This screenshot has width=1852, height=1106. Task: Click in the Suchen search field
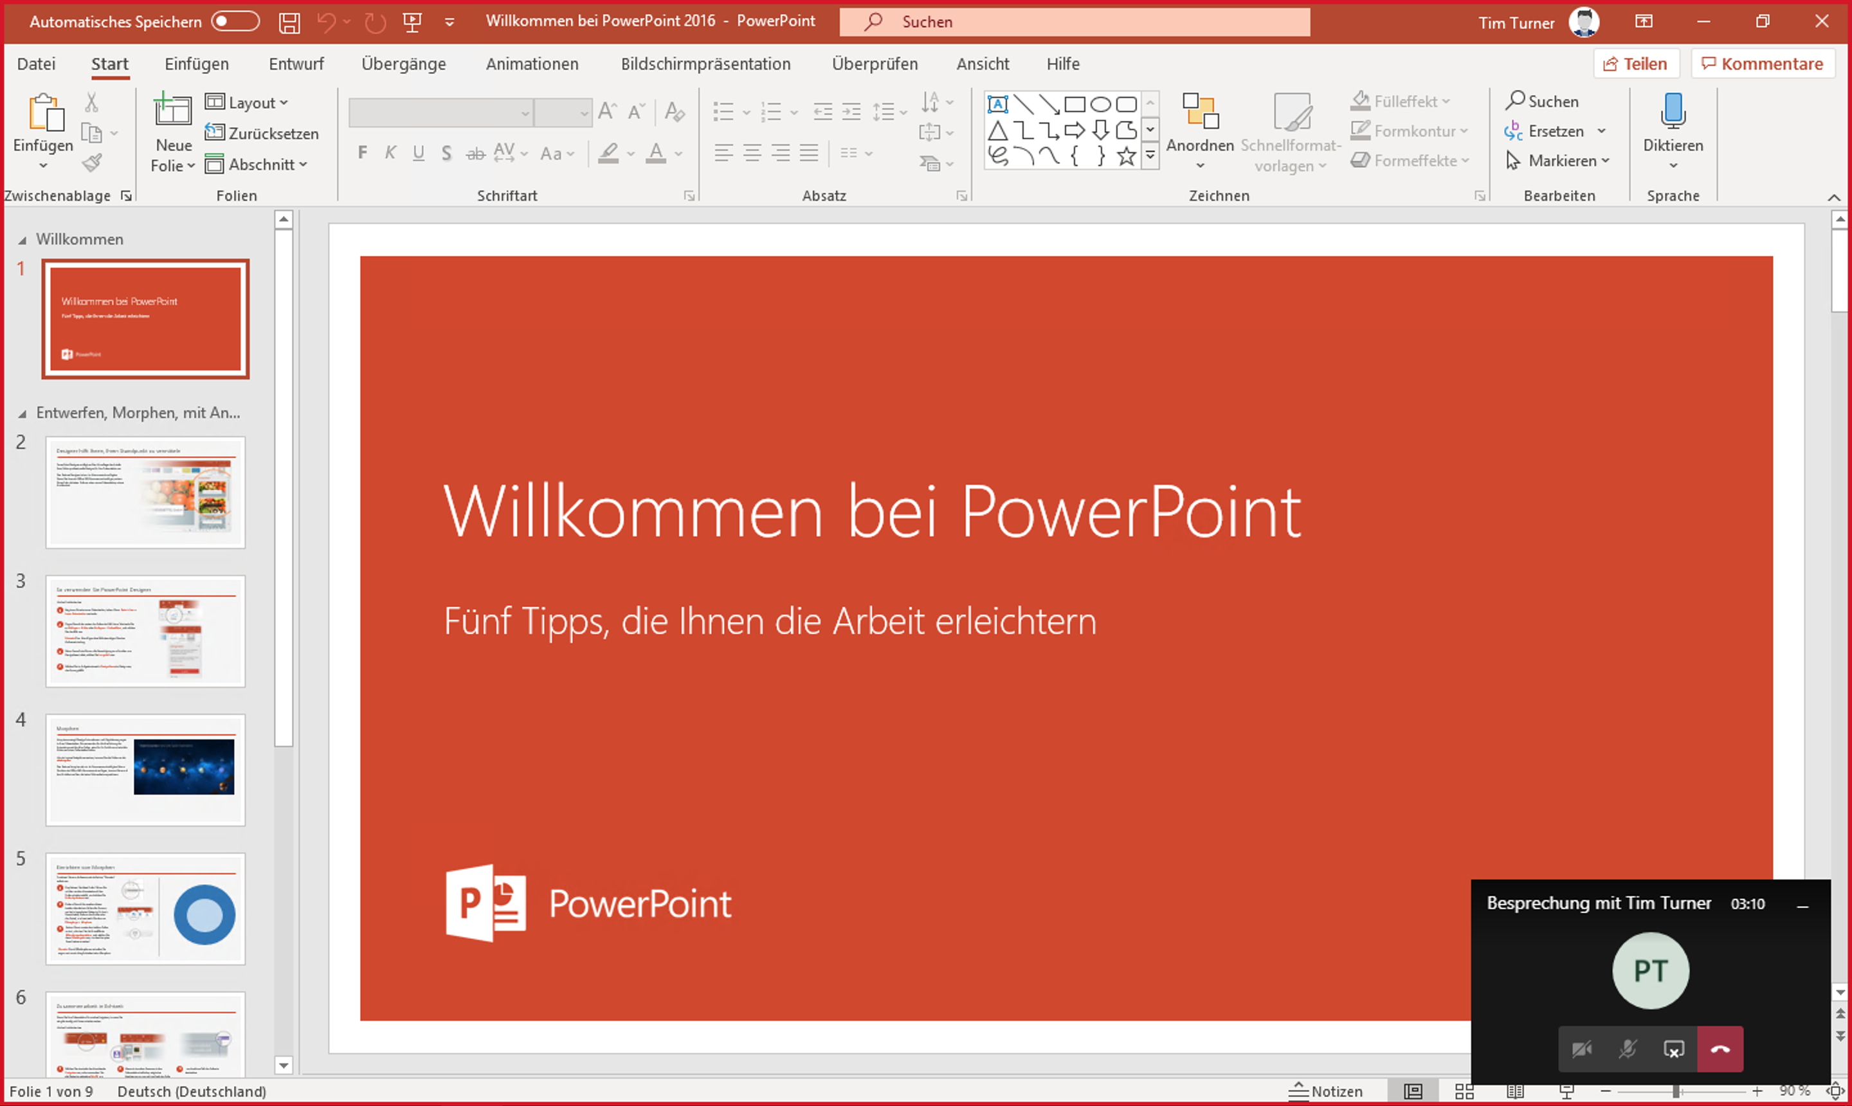[x=1074, y=22]
